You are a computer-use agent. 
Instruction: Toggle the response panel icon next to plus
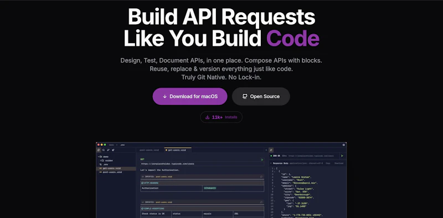coord(271,150)
